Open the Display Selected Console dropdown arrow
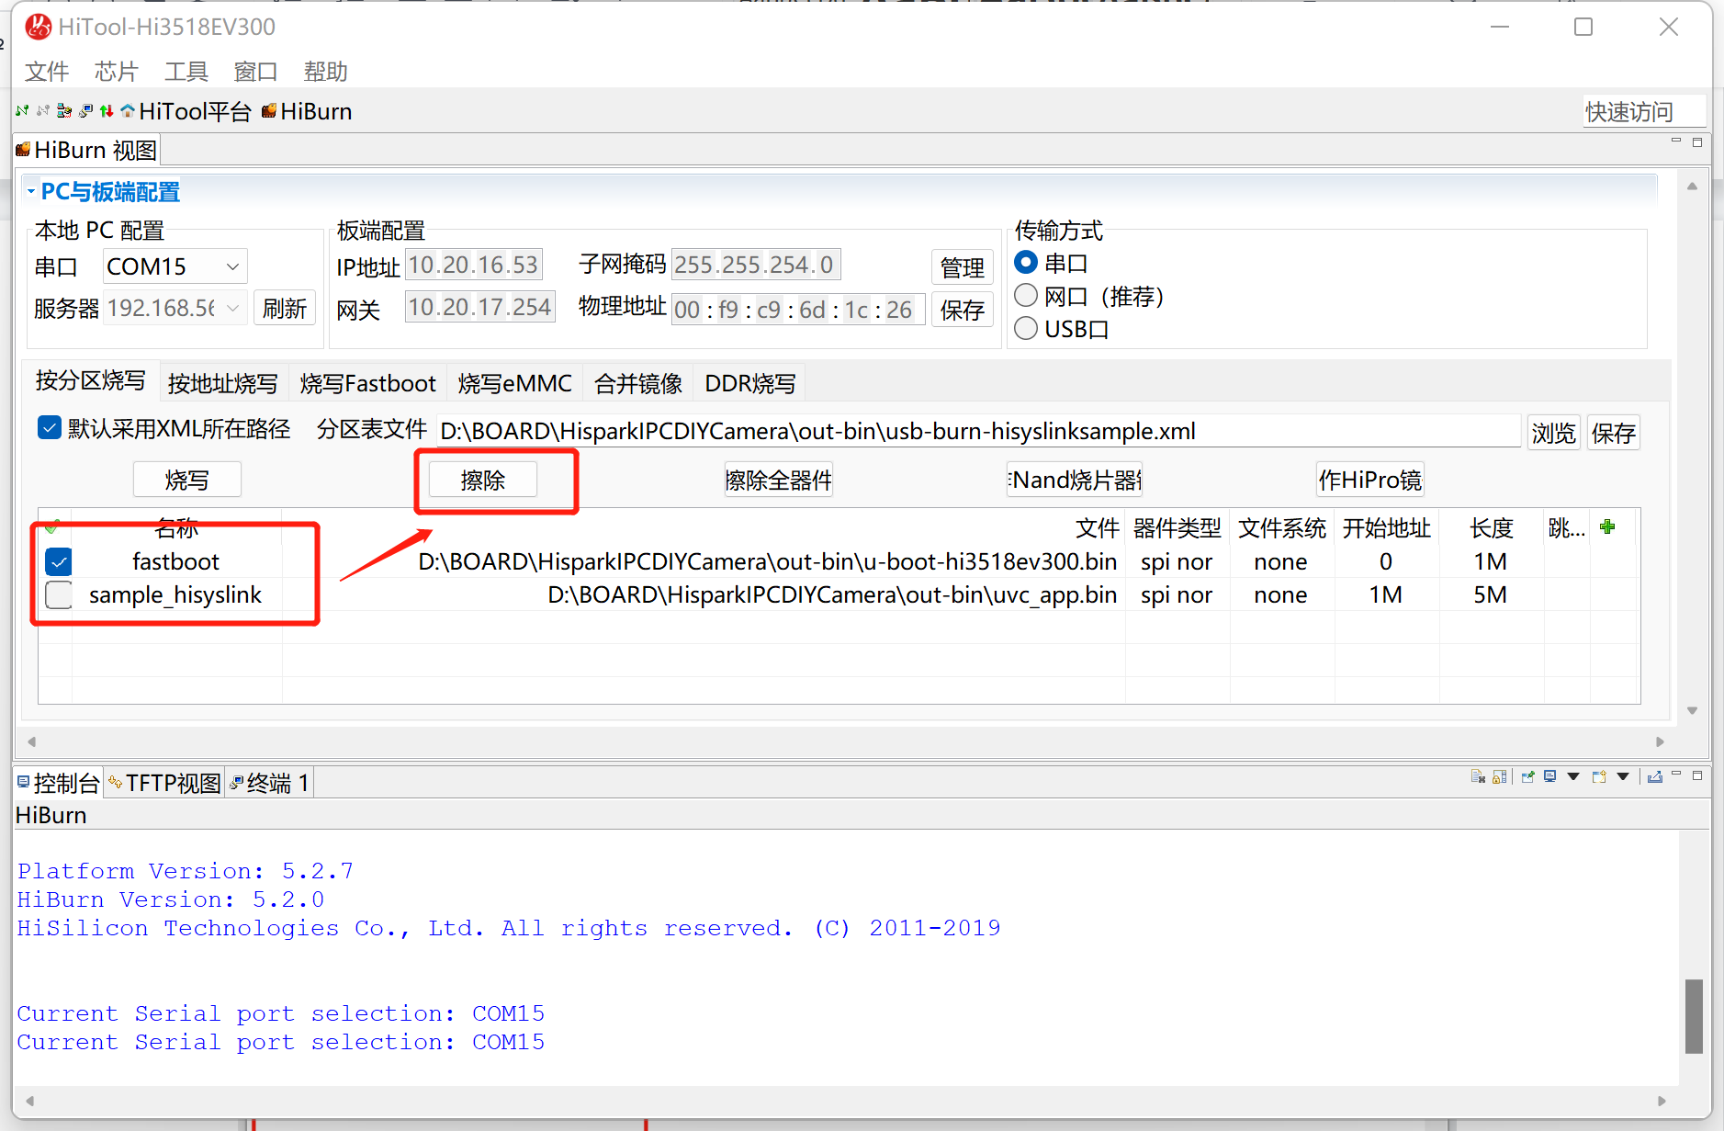The height and width of the screenshot is (1131, 1724). (1573, 776)
